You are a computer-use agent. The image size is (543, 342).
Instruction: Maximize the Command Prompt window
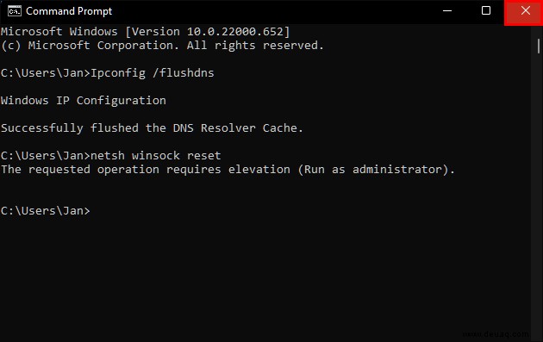click(486, 11)
